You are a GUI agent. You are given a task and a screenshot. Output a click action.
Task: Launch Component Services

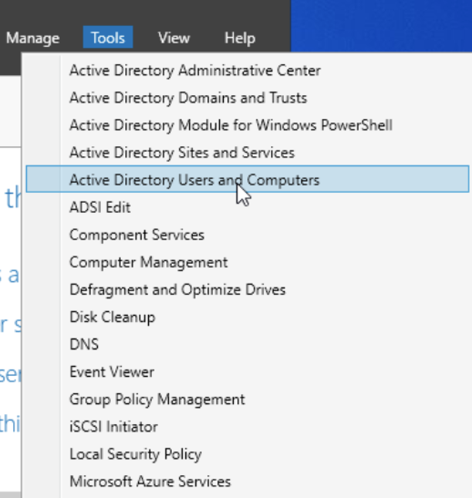(247, 235)
